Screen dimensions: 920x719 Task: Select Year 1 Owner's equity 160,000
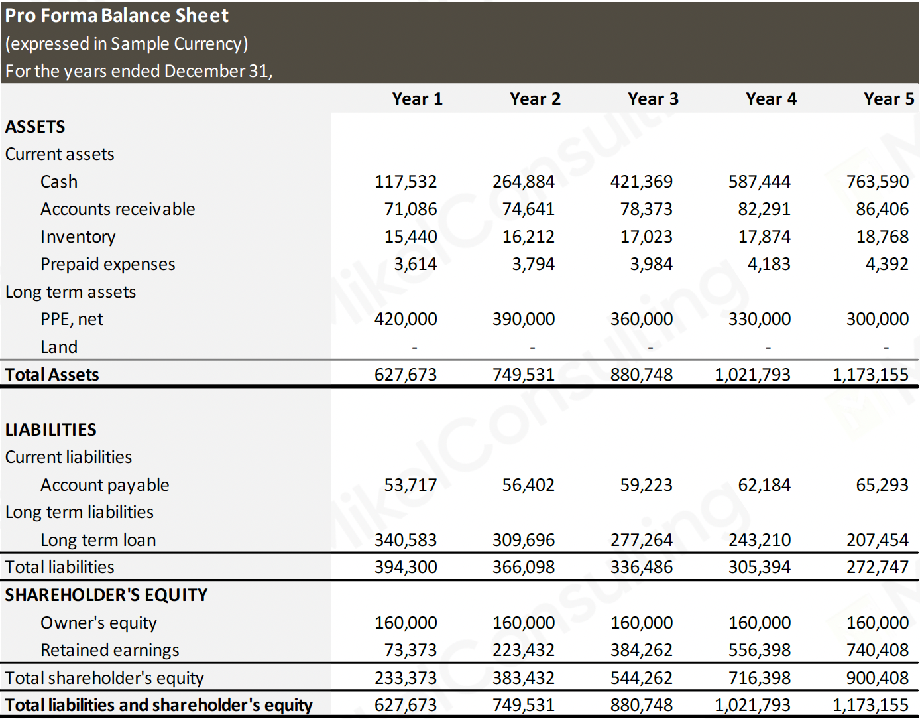pyautogui.click(x=406, y=623)
